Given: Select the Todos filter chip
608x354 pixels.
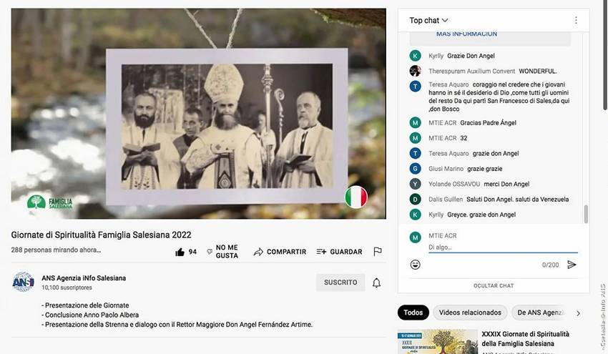Looking at the screenshot, I should [x=413, y=313].
